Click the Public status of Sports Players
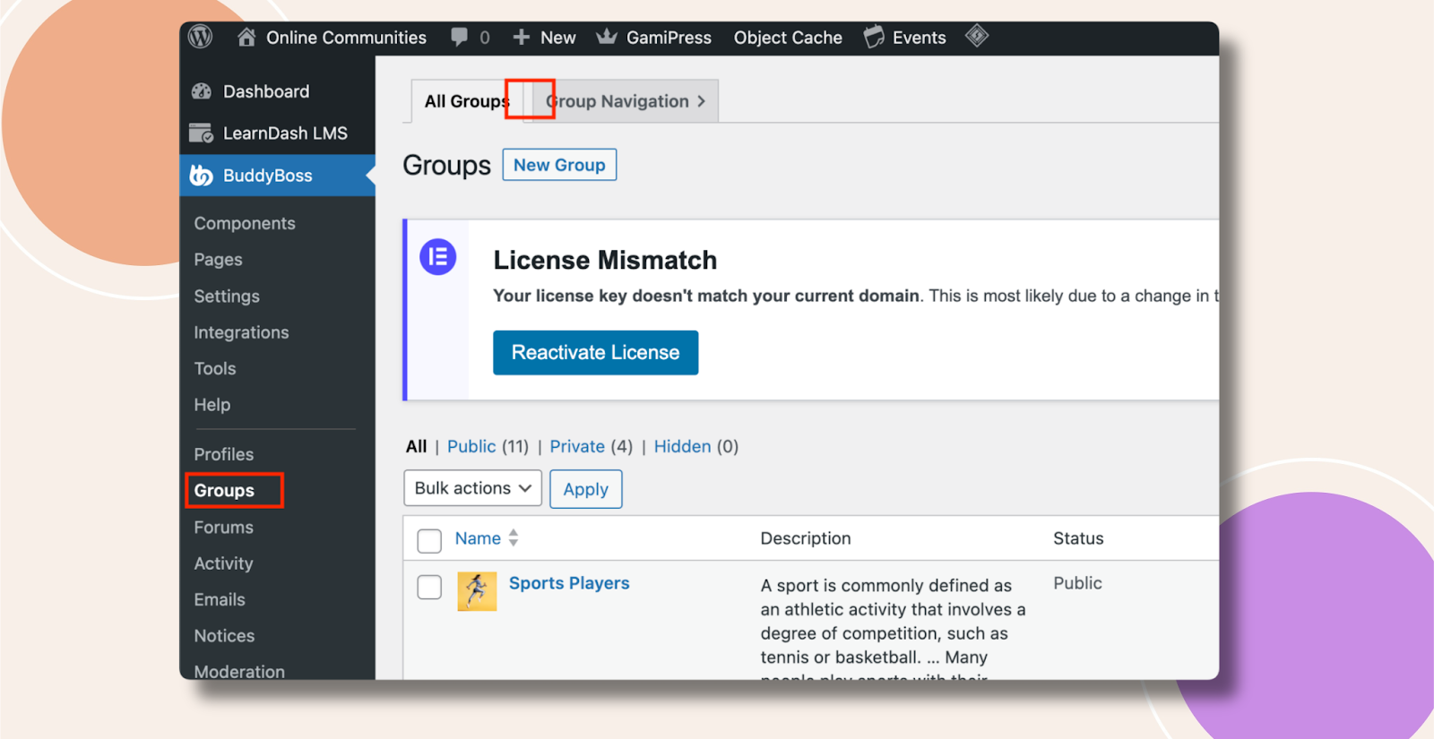 1077,583
